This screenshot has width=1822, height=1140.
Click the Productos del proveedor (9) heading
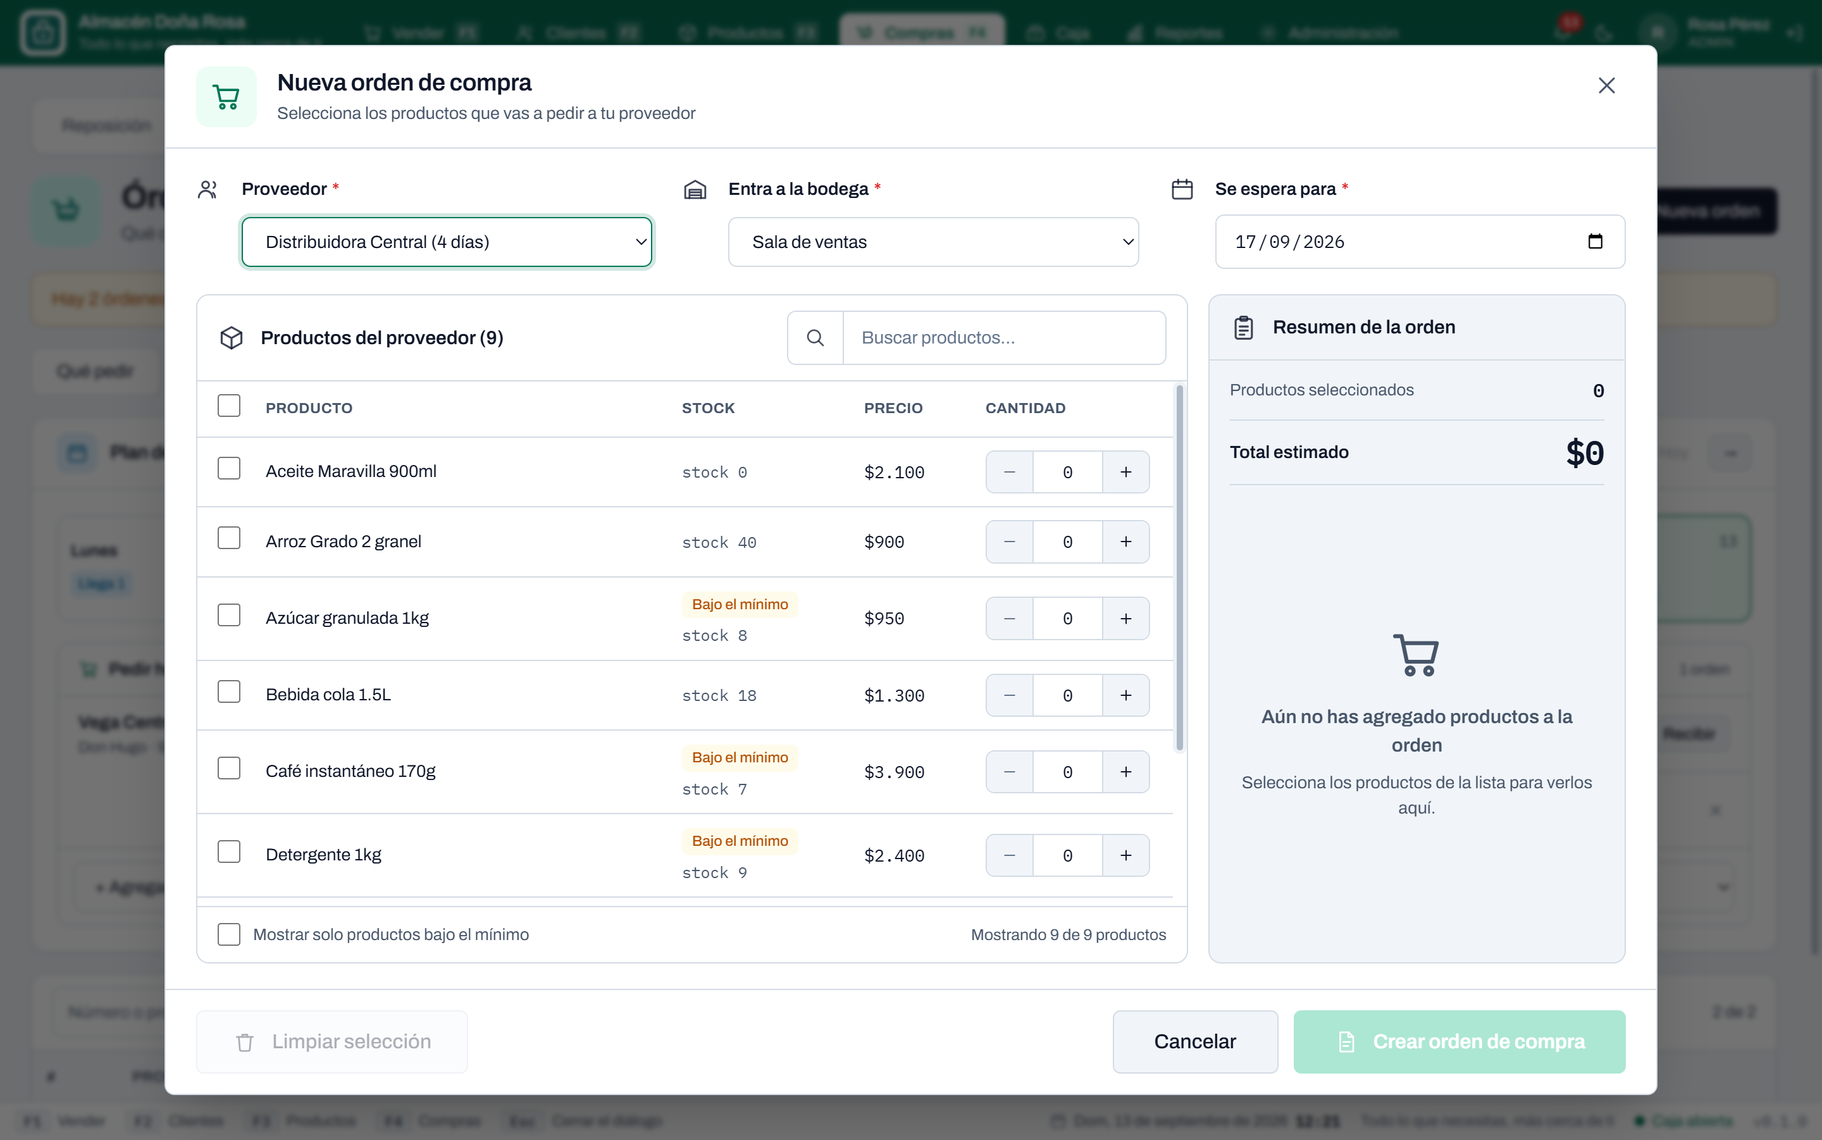pyautogui.click(x=382, y=338)
